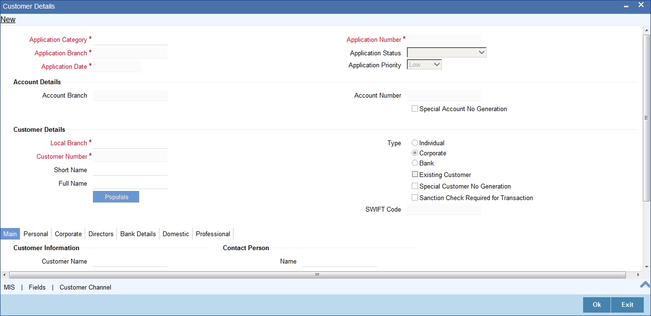Select the Domestic tab
This screenshot has width=651, height=316.
(176, 234)
